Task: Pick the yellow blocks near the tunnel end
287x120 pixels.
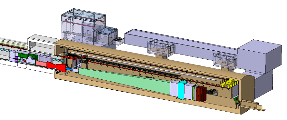Action: (x=229, y=84)
